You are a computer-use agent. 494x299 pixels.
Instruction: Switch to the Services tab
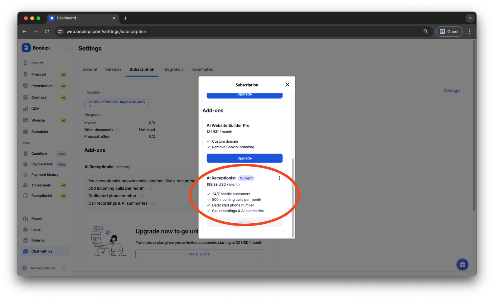coord(113,69)
